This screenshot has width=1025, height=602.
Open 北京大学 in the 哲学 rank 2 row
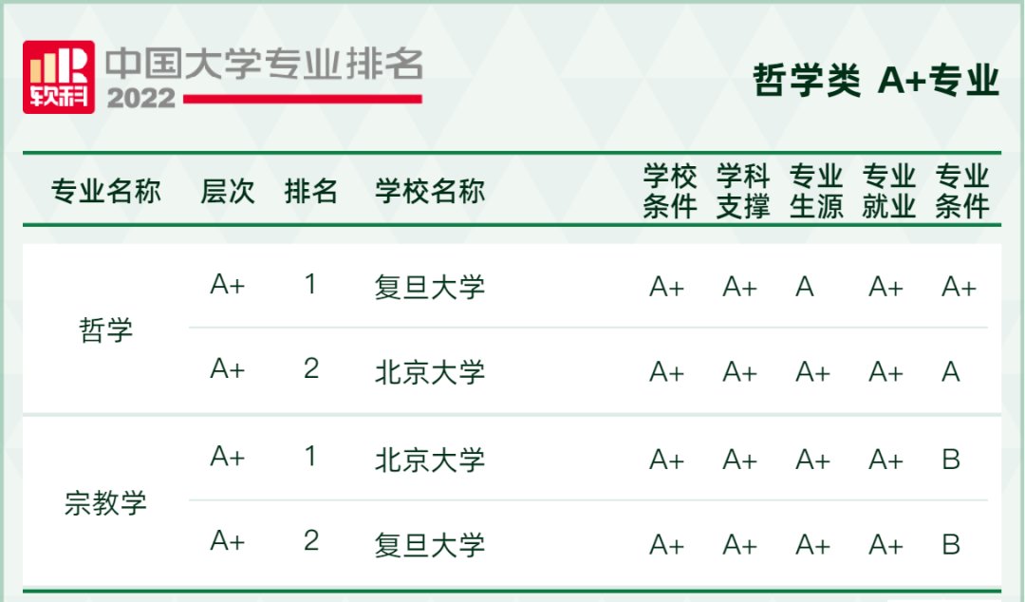430,372
